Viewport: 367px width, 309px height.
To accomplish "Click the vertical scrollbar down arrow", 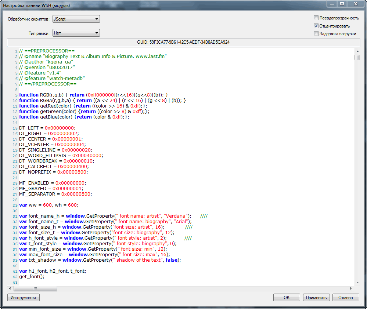I will click(x=357, y=282).
